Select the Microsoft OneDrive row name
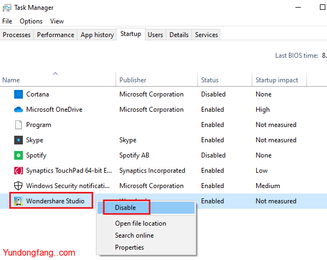327x260 pixels. pos(54,110)
